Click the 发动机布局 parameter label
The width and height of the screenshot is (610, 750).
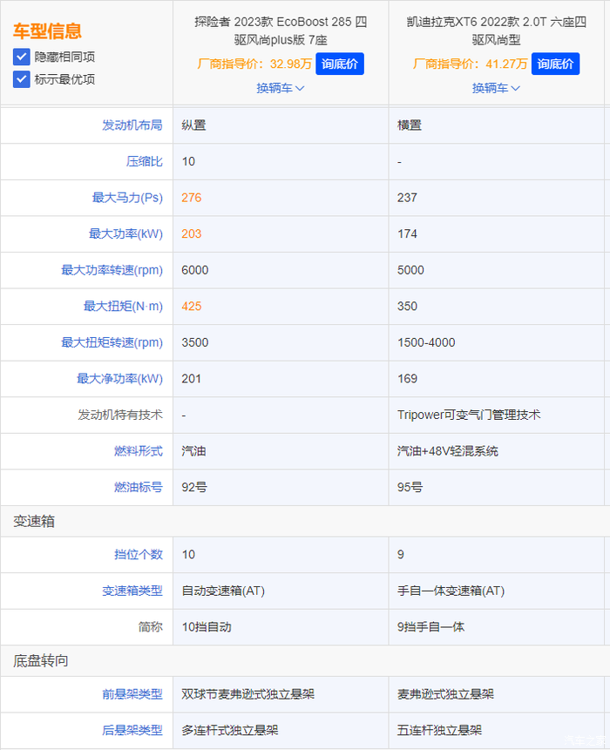(132, 125)
